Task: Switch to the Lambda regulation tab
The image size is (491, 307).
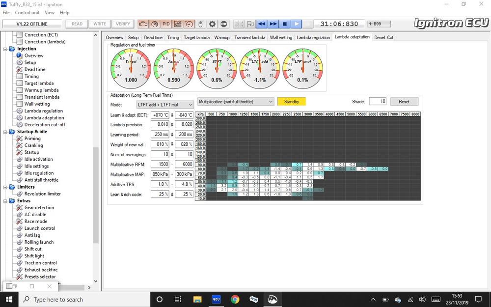Action: tap(313, 37)
